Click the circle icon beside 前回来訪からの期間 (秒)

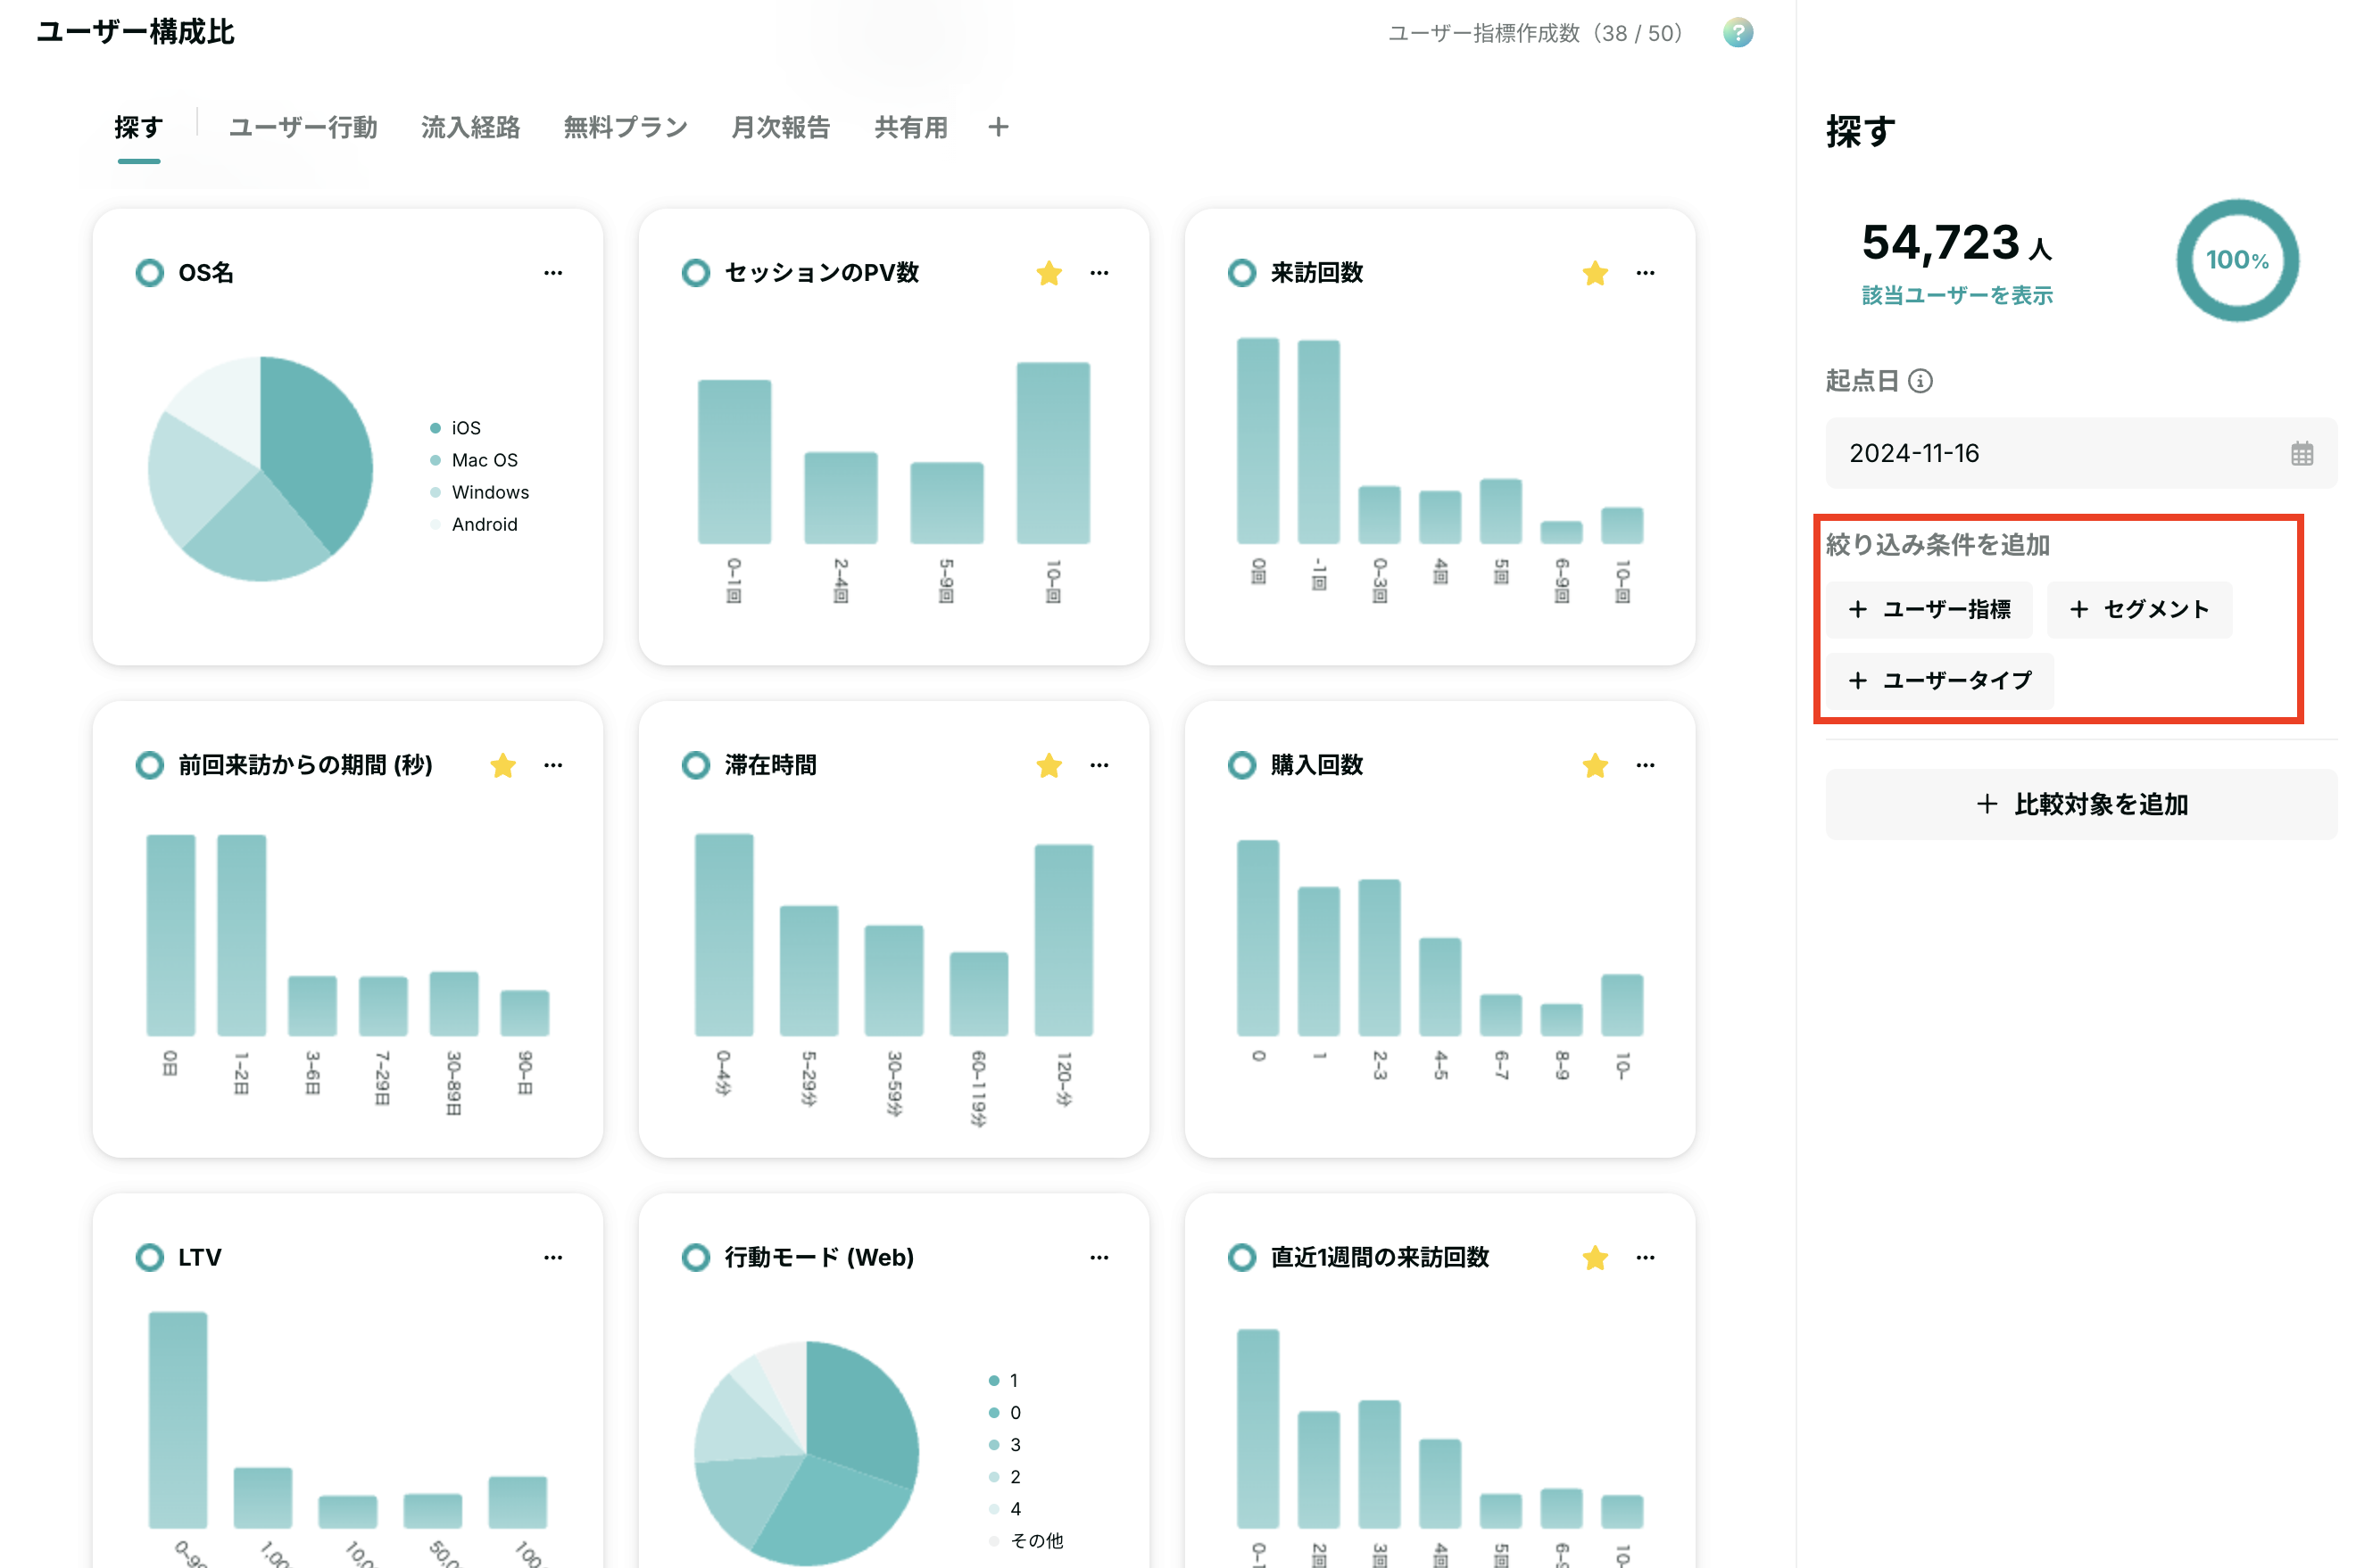tap(150, 765)
